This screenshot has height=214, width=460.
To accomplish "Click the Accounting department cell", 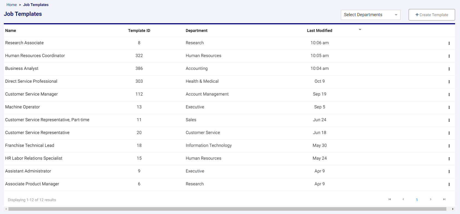I will click(197, 69).
